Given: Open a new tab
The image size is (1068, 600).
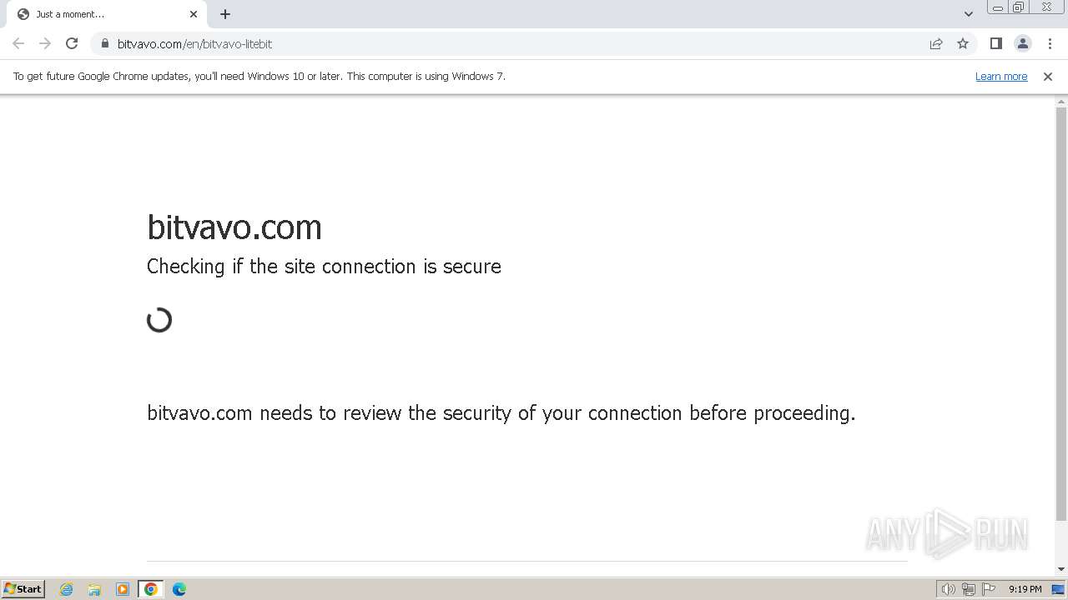Looking at the screenshot, I should (x=225, y=14).
